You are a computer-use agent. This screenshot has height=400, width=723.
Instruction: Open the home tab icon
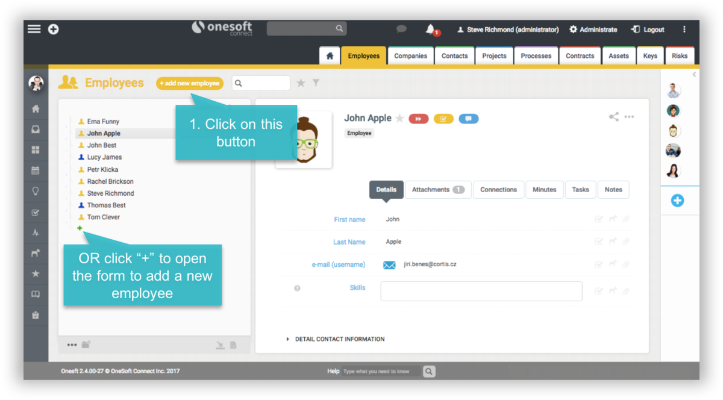tap(330, 55)
